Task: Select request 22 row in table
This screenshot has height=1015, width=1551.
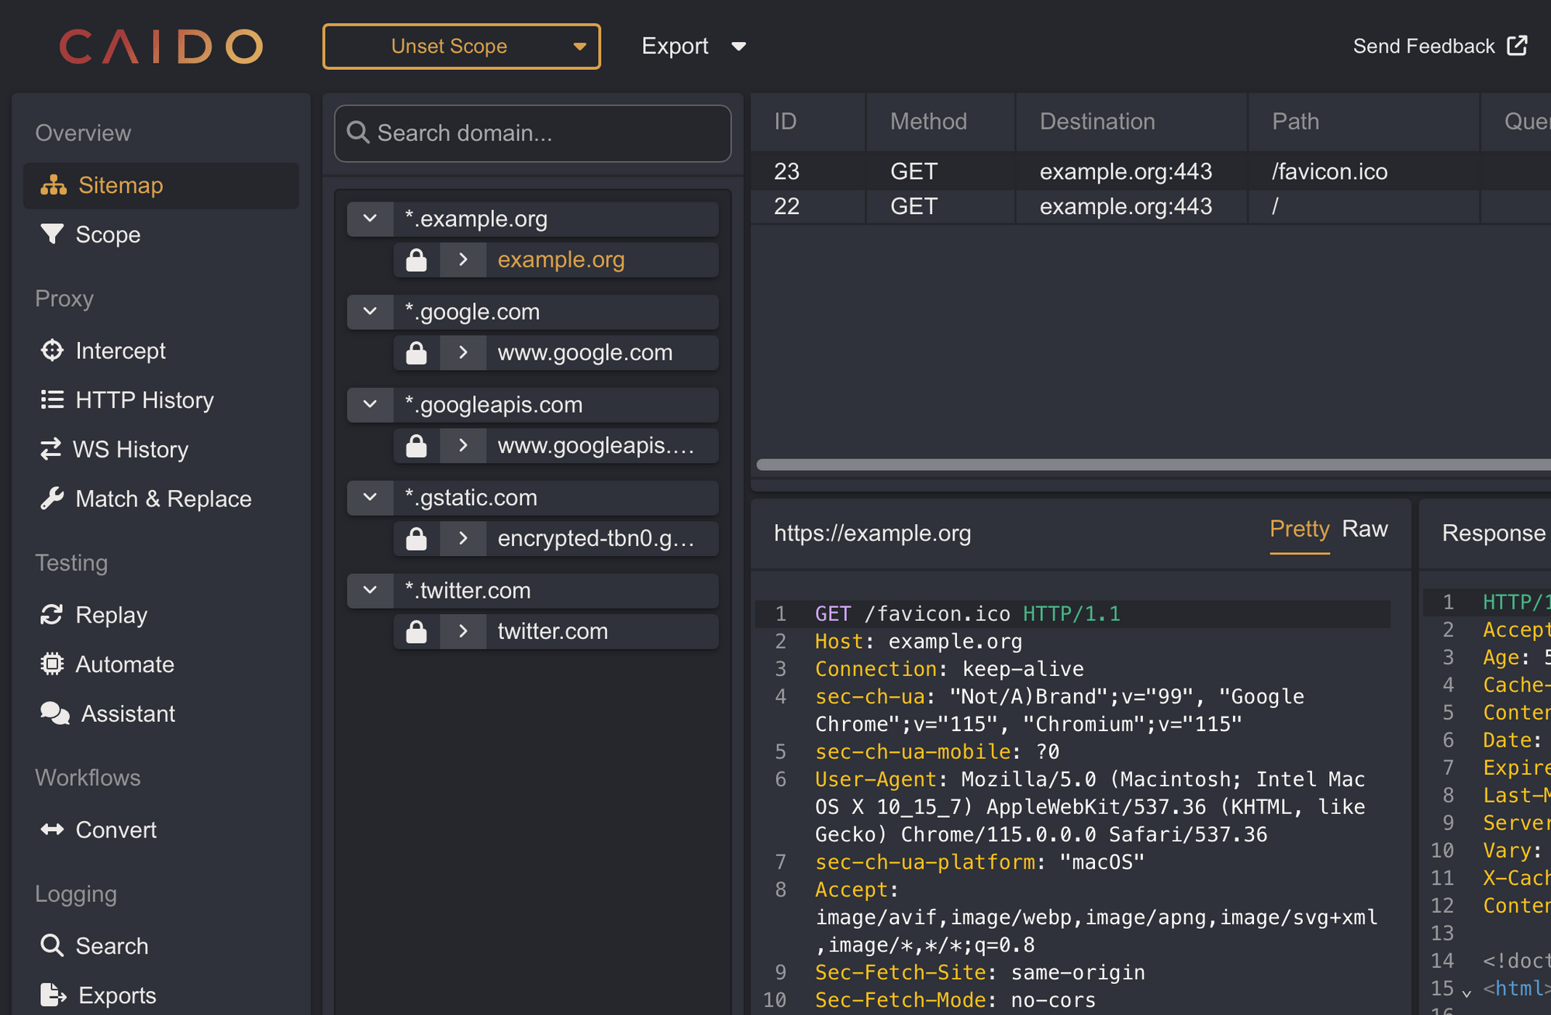Action: point(1151,206)
